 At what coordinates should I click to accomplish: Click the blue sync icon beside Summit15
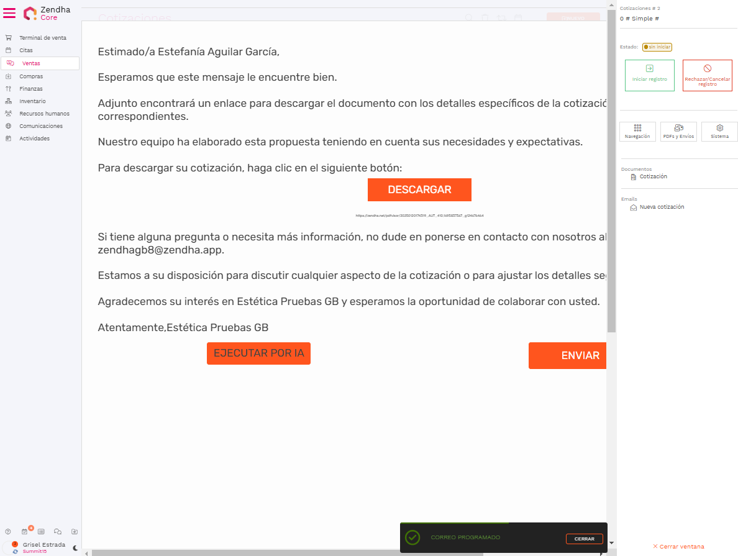tap(16, 552)
